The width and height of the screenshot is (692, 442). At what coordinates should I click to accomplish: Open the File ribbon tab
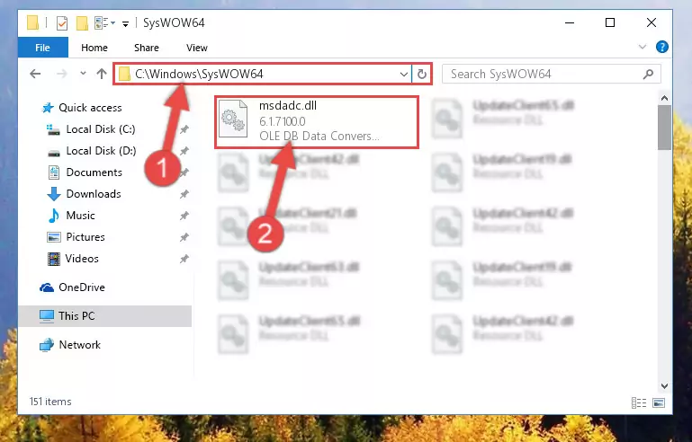tap(43, 48)
